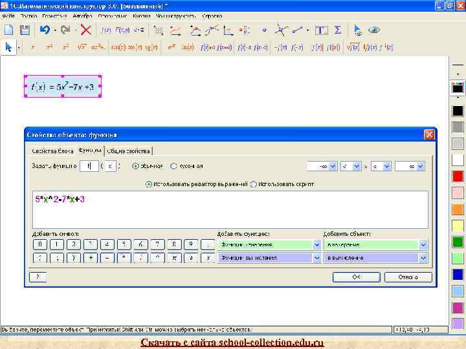
Task: Expand the green measurement functions dropdown
Action: click(316, 245)
